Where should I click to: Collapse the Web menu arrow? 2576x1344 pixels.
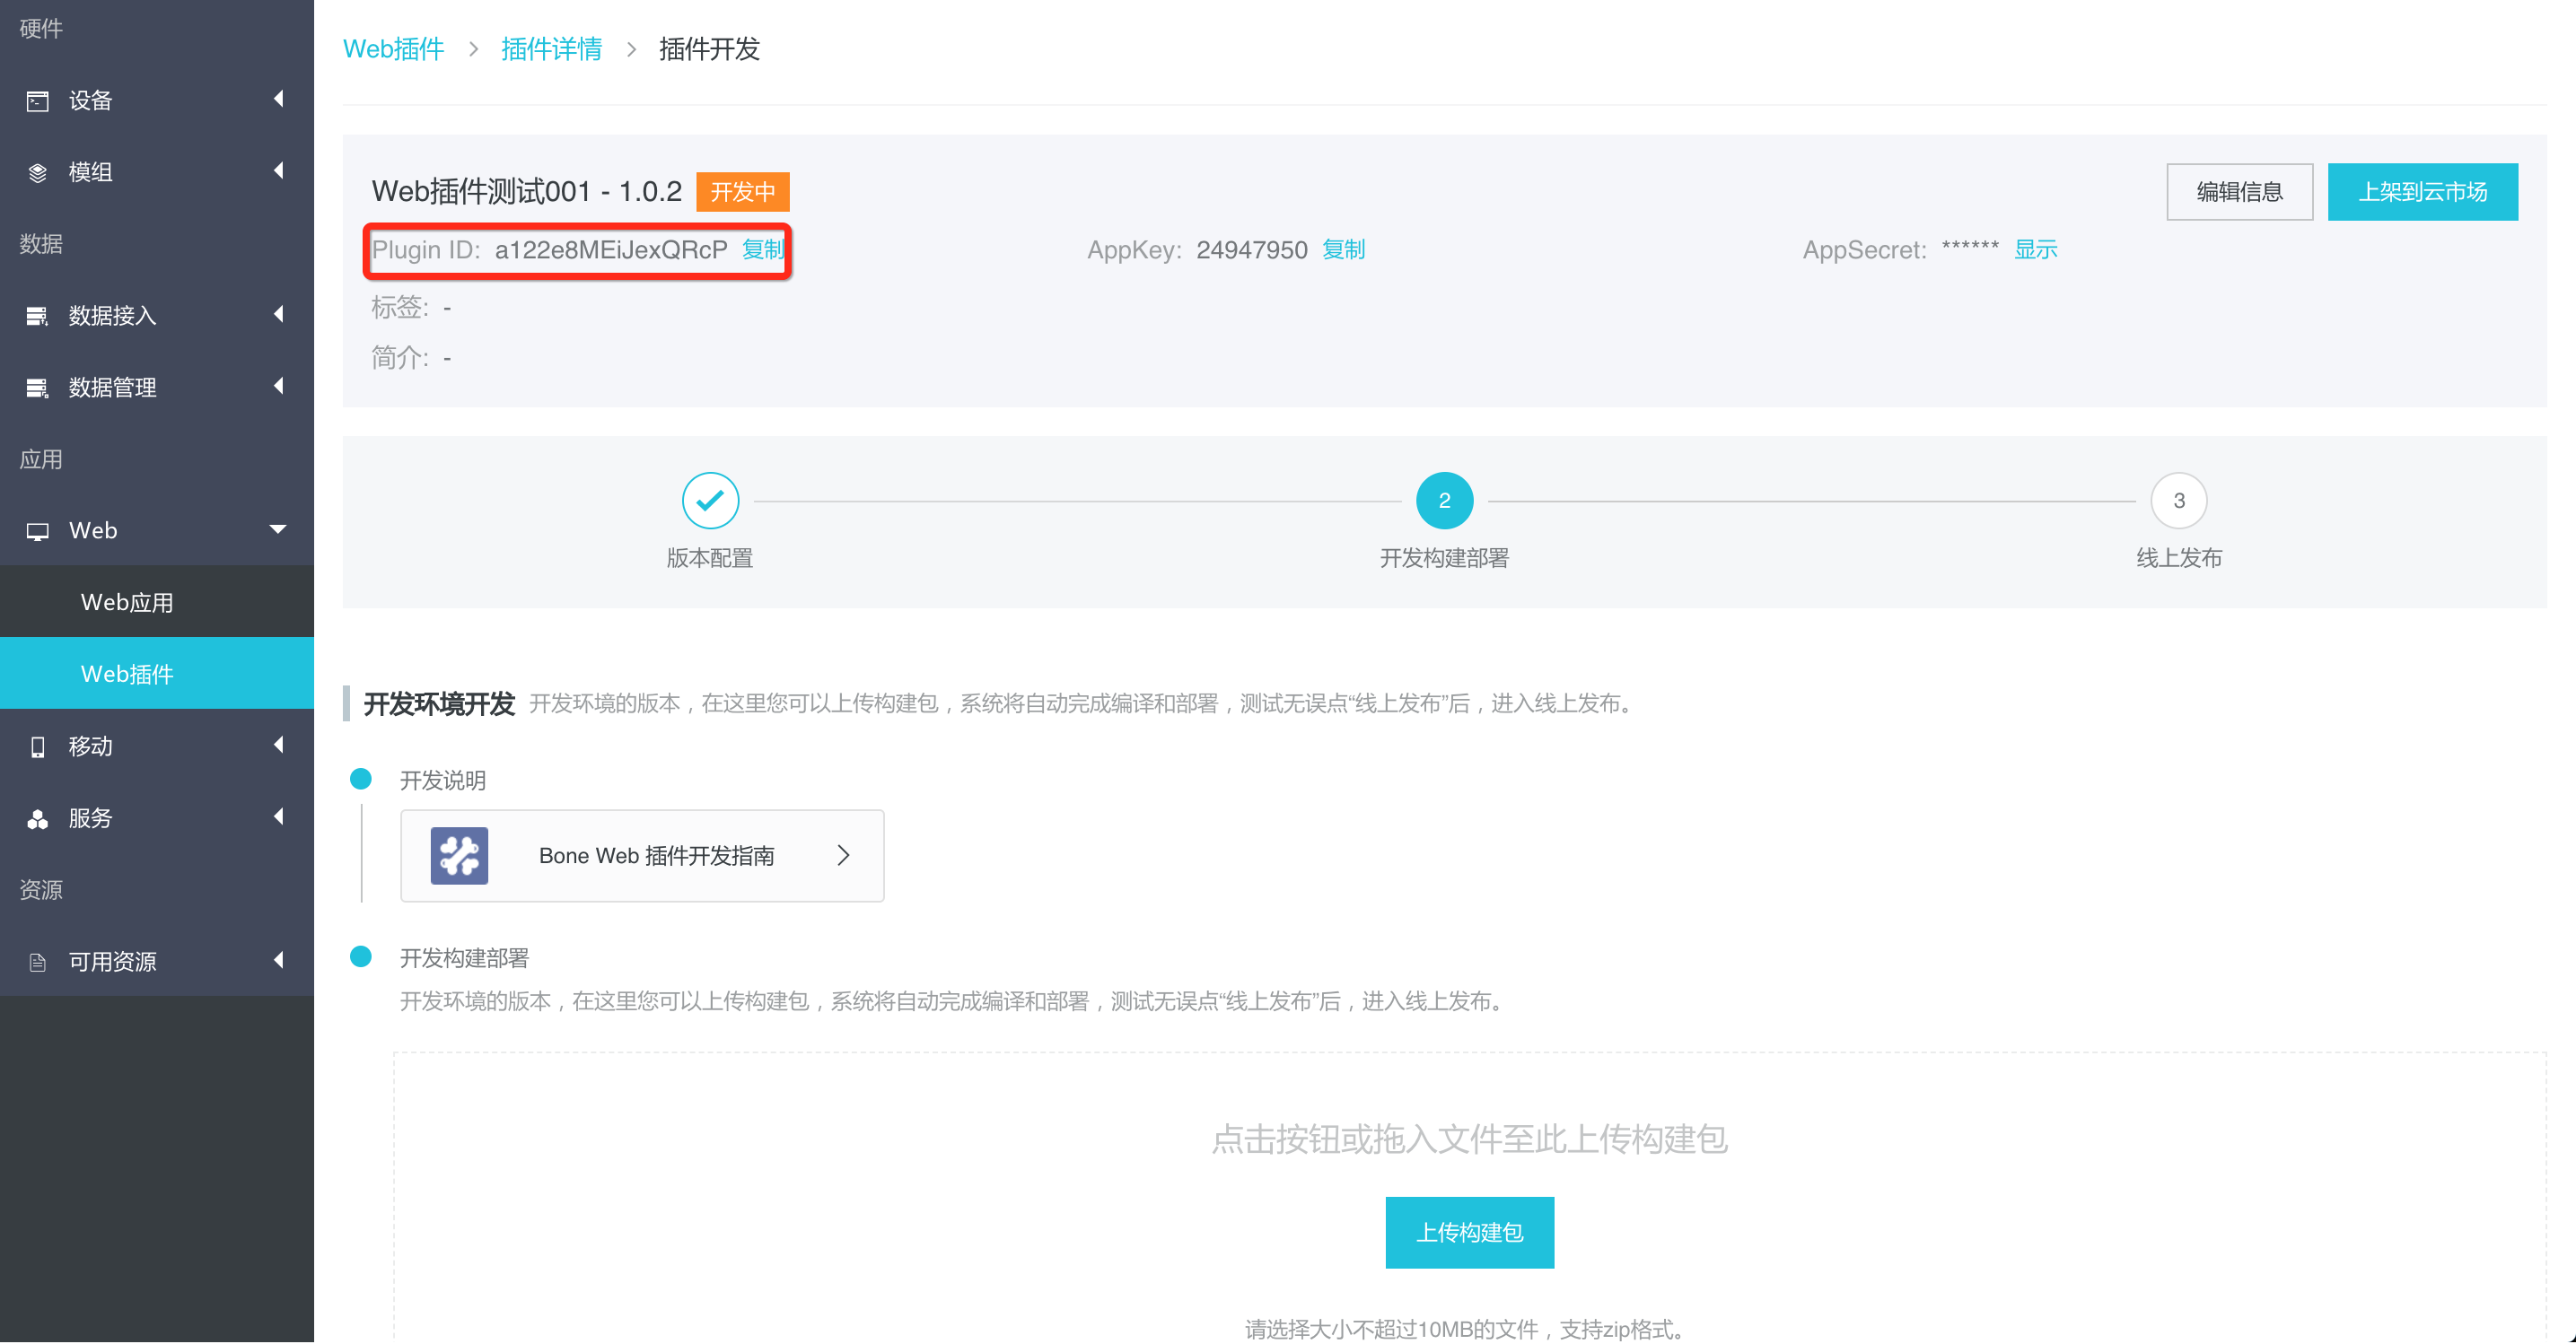click(278, 529)
